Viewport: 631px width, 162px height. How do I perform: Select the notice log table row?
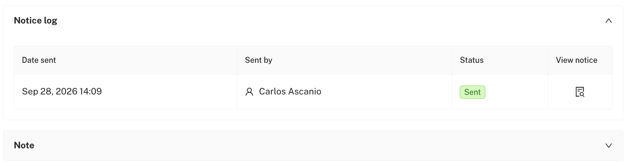[313, 92]
